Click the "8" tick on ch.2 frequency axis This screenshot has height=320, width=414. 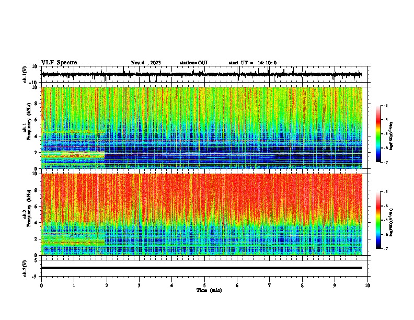coord(36,190)
